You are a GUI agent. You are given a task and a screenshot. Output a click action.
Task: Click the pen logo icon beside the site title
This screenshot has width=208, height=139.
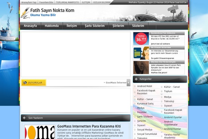(25, 13)
